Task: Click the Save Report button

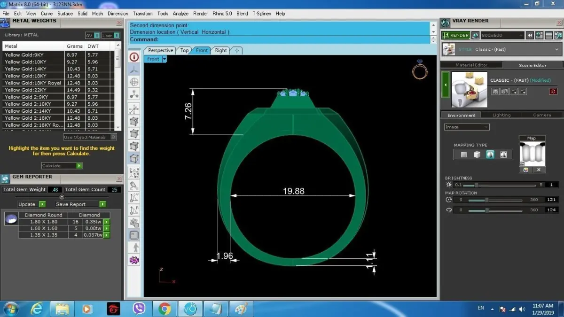Action: coord(80,204)
